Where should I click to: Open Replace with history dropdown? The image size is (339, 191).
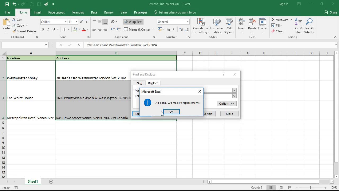pyautogui.click(x=234, y=96)
